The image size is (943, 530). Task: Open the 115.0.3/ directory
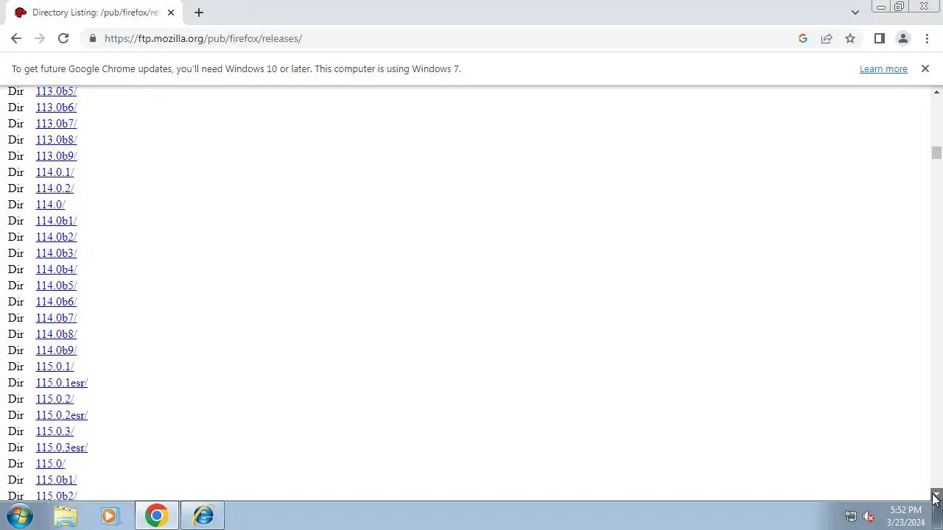click(x=55, y=431)
